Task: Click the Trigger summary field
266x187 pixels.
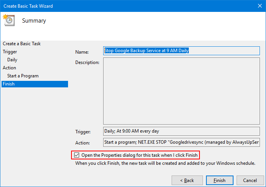Action: [182, 131]
